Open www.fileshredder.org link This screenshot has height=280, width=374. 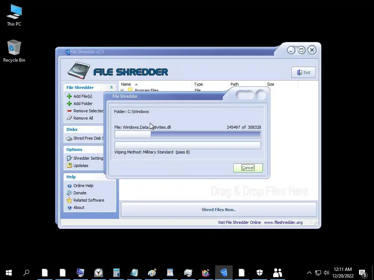283,222
